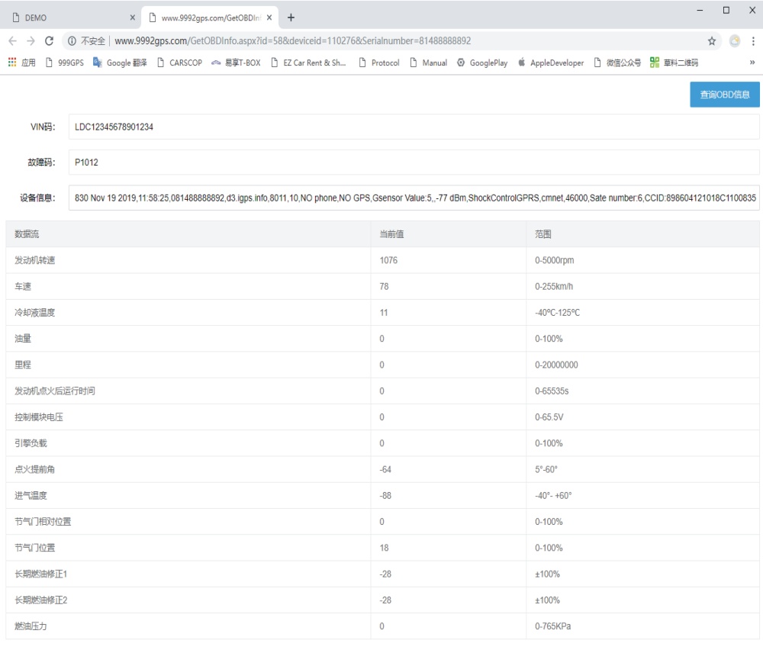Open the Protocol bookmark
Viewport: 763px width, 653px height.
tap(379, 63)
